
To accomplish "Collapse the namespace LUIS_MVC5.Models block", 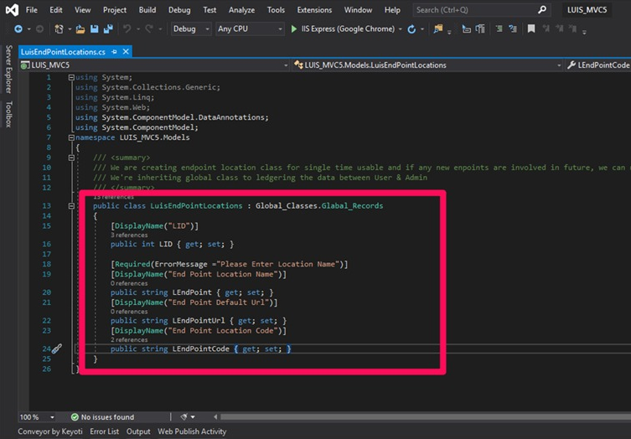I will point(71,137).
